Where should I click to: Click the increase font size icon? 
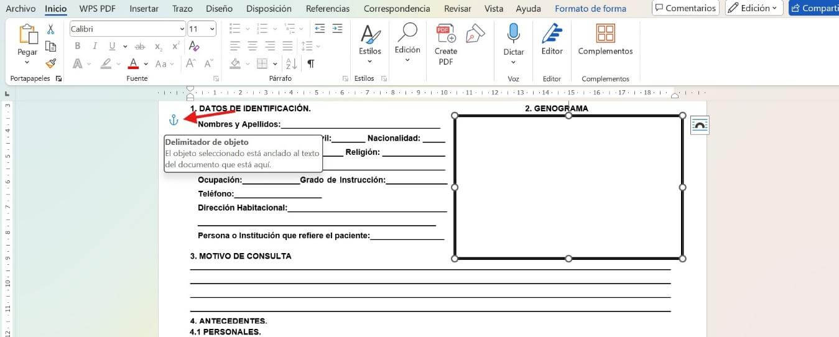pyautogui.click(x=191, y=63)
